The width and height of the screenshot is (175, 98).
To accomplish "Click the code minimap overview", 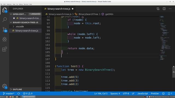I will coord(165,38).
